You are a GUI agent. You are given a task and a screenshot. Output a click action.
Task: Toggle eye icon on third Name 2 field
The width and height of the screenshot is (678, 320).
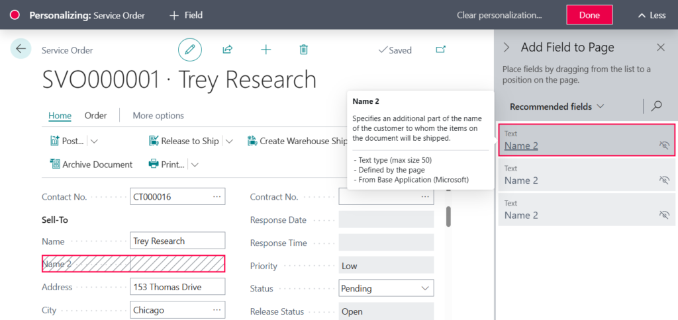click(664, 215)
